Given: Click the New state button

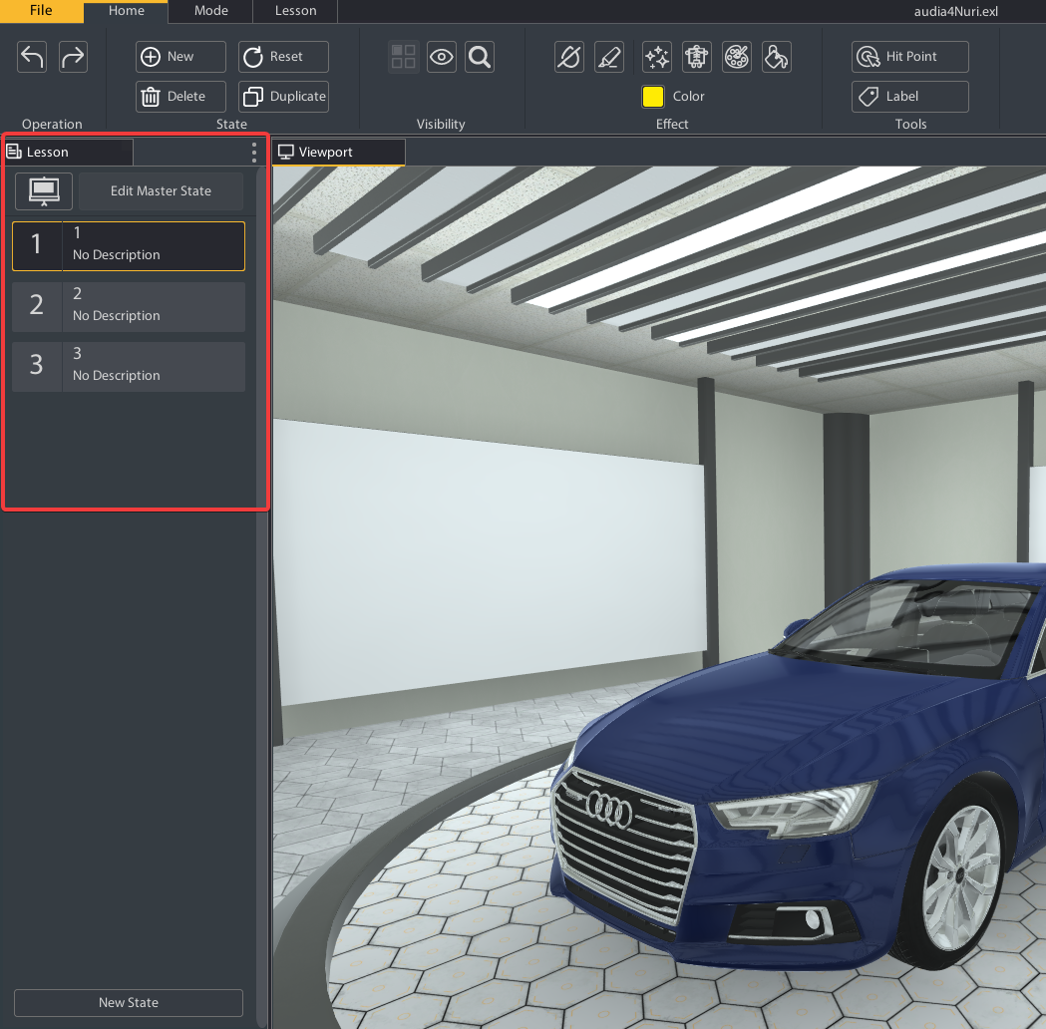Looking at the screenshot, I should click(x=180, y=57).
